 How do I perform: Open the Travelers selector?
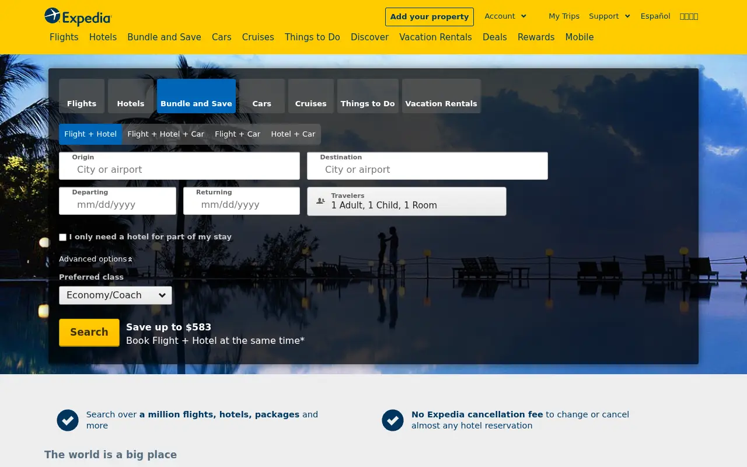(x=407, y=201)
